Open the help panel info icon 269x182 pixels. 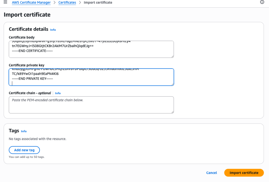point(262,2)
